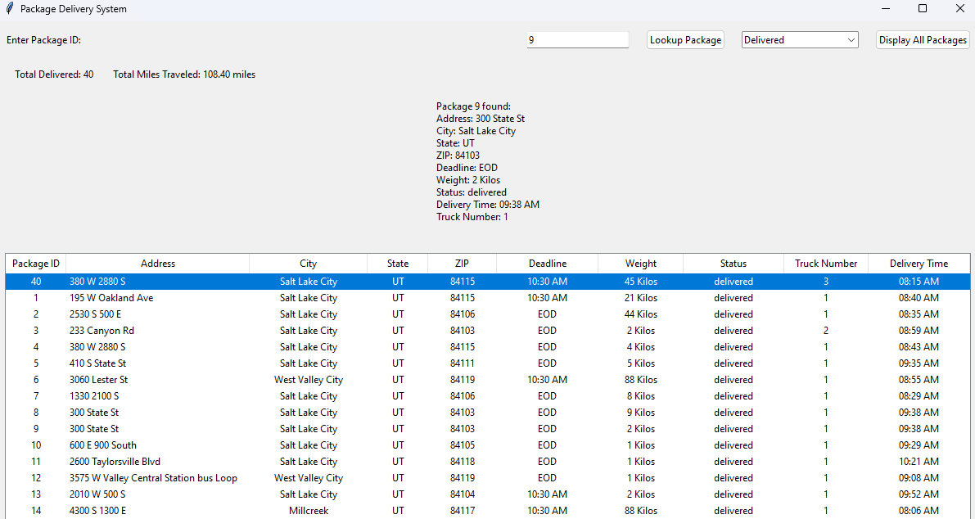
Task: Click the Truck Number column header
Action: click(825, 263)
